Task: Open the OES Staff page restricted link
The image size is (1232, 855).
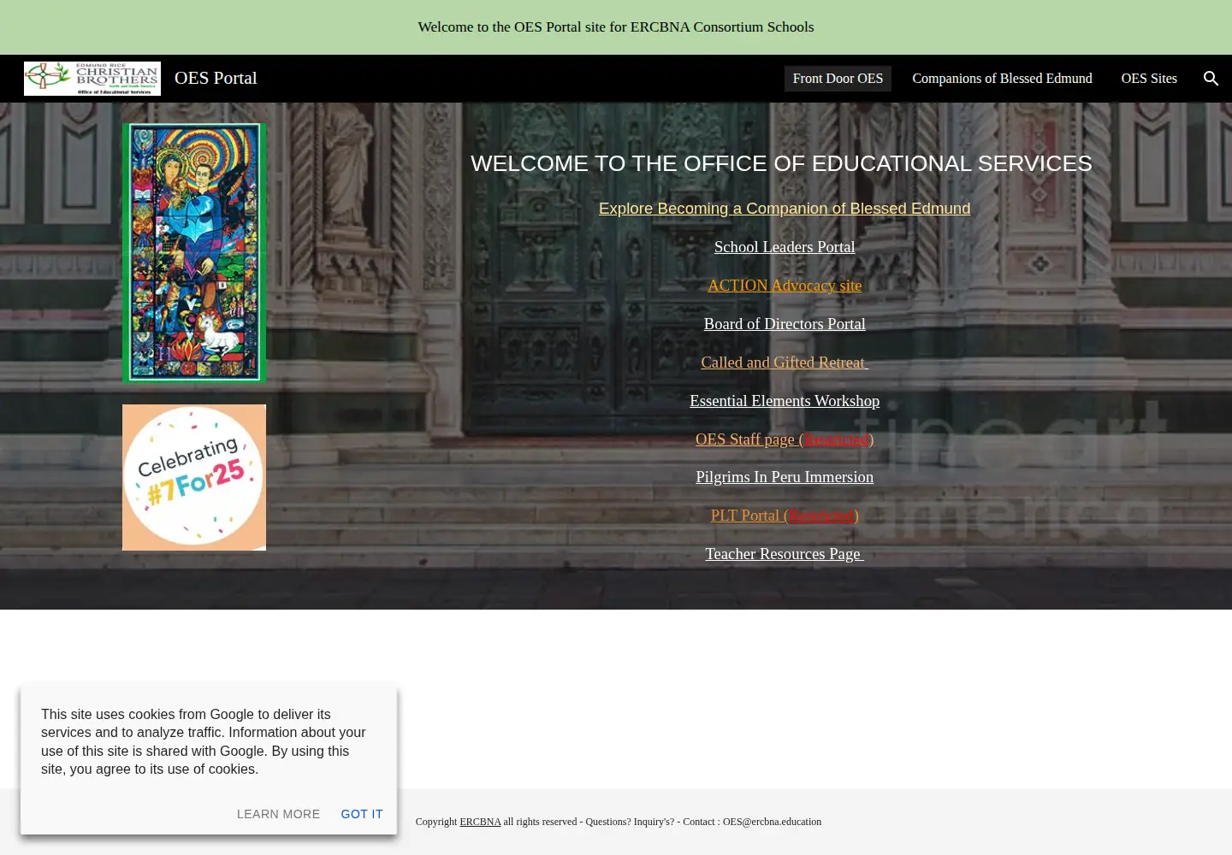Action: click(785, 439)
